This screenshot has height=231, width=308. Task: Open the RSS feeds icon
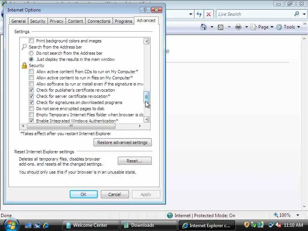(221, 27)
